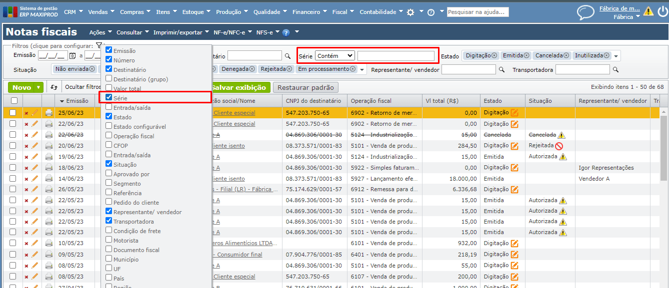The width and height of the screenshot is (669, 288).
Task: Click the printer icon in first row
Action: (49, 113)
